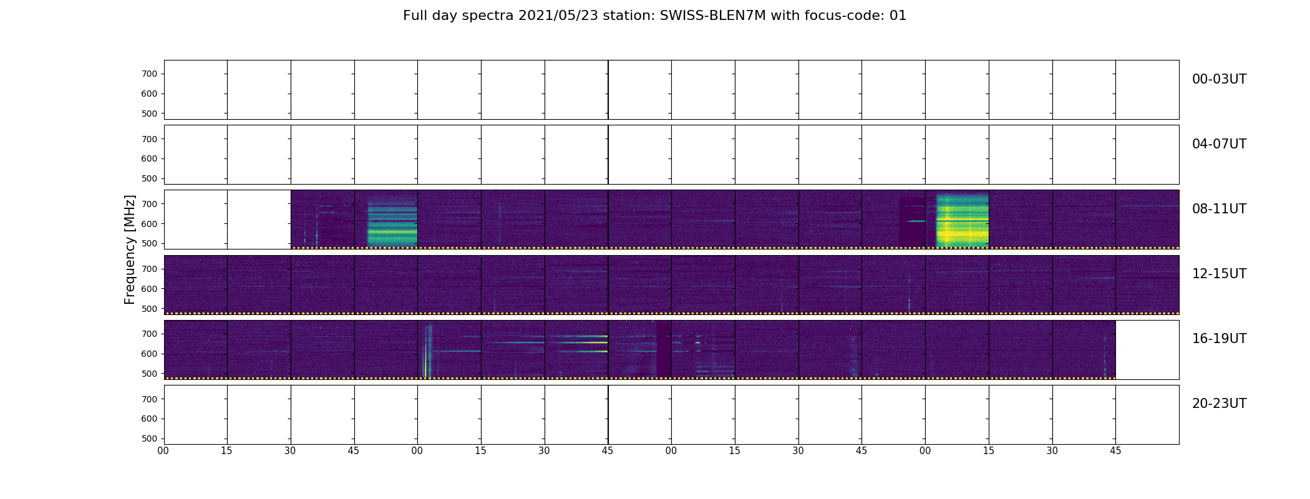The image size is (1310, 499).
Task: Click the 700 tick of the 00-03UT row
Action: click(149, 74)
